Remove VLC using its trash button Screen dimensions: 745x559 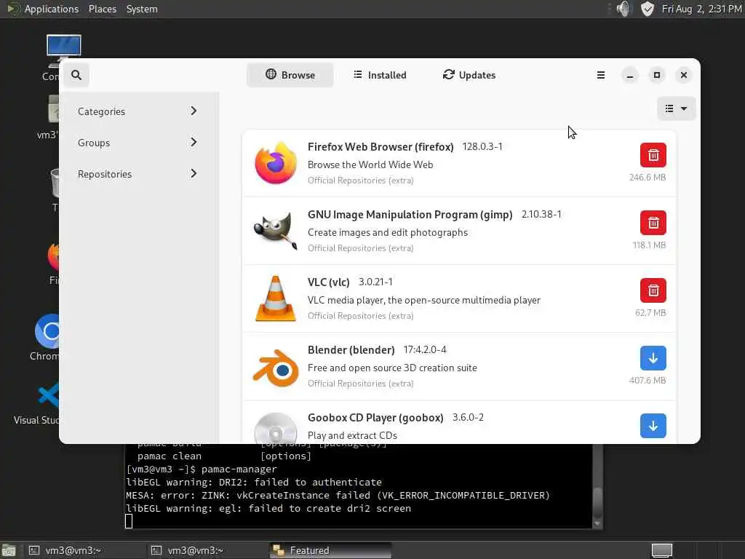653,290
